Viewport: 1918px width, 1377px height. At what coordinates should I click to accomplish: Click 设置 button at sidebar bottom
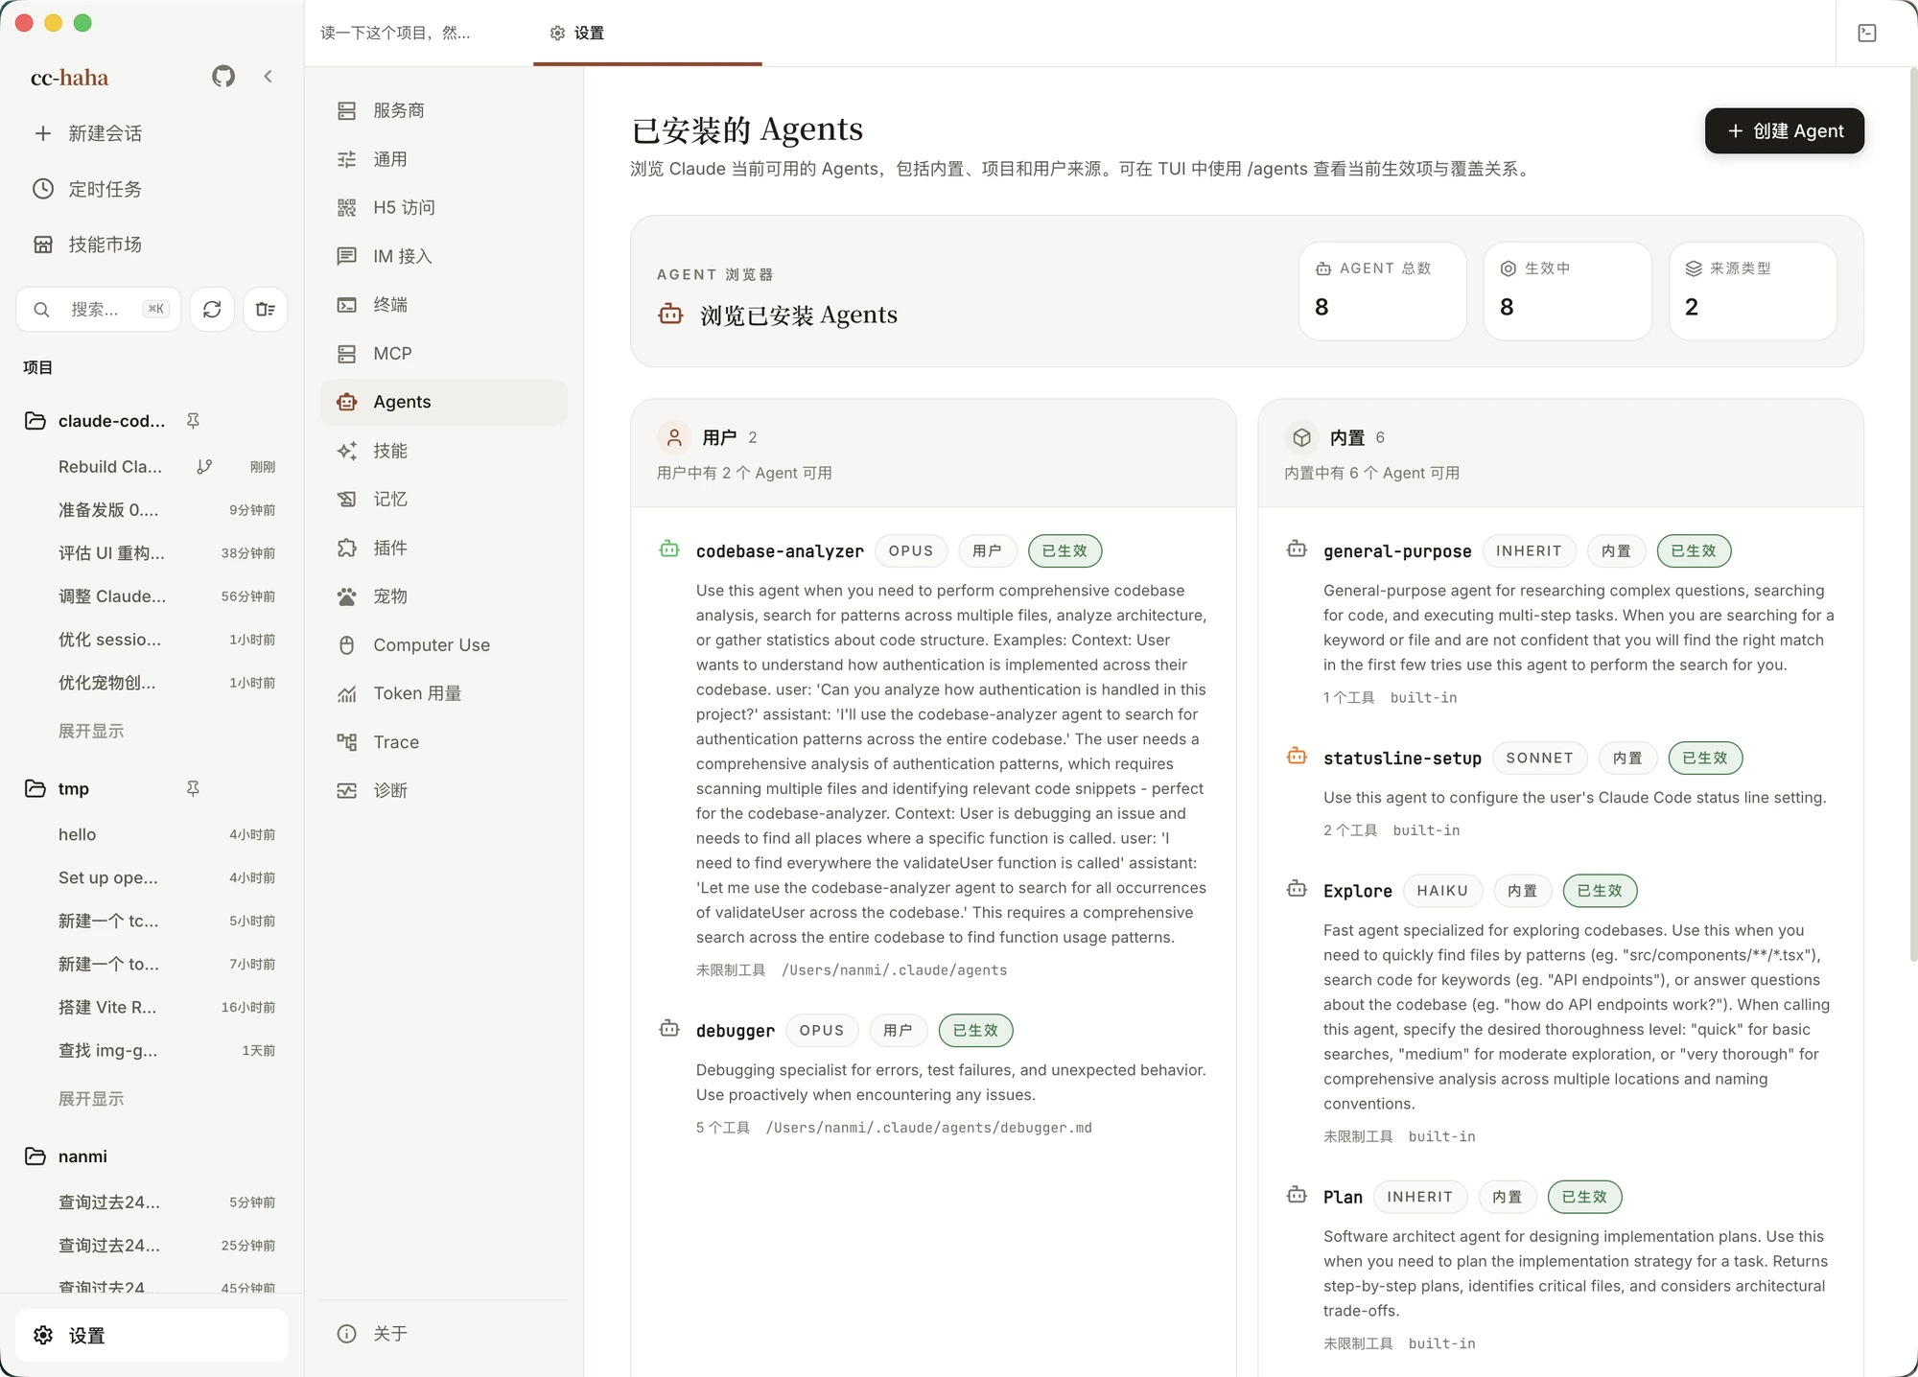(152, 1335)
